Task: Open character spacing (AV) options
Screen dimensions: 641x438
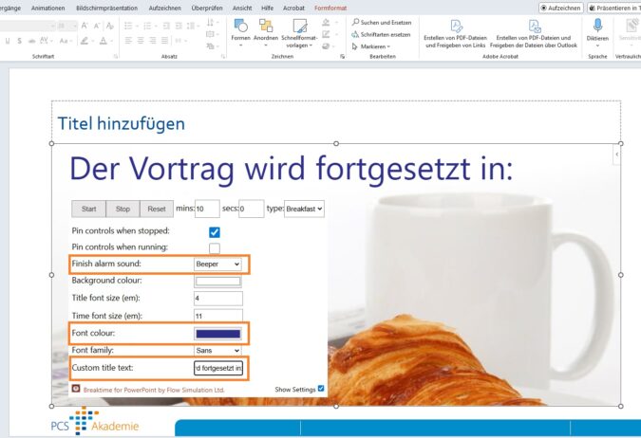Action: coord(45,41)
